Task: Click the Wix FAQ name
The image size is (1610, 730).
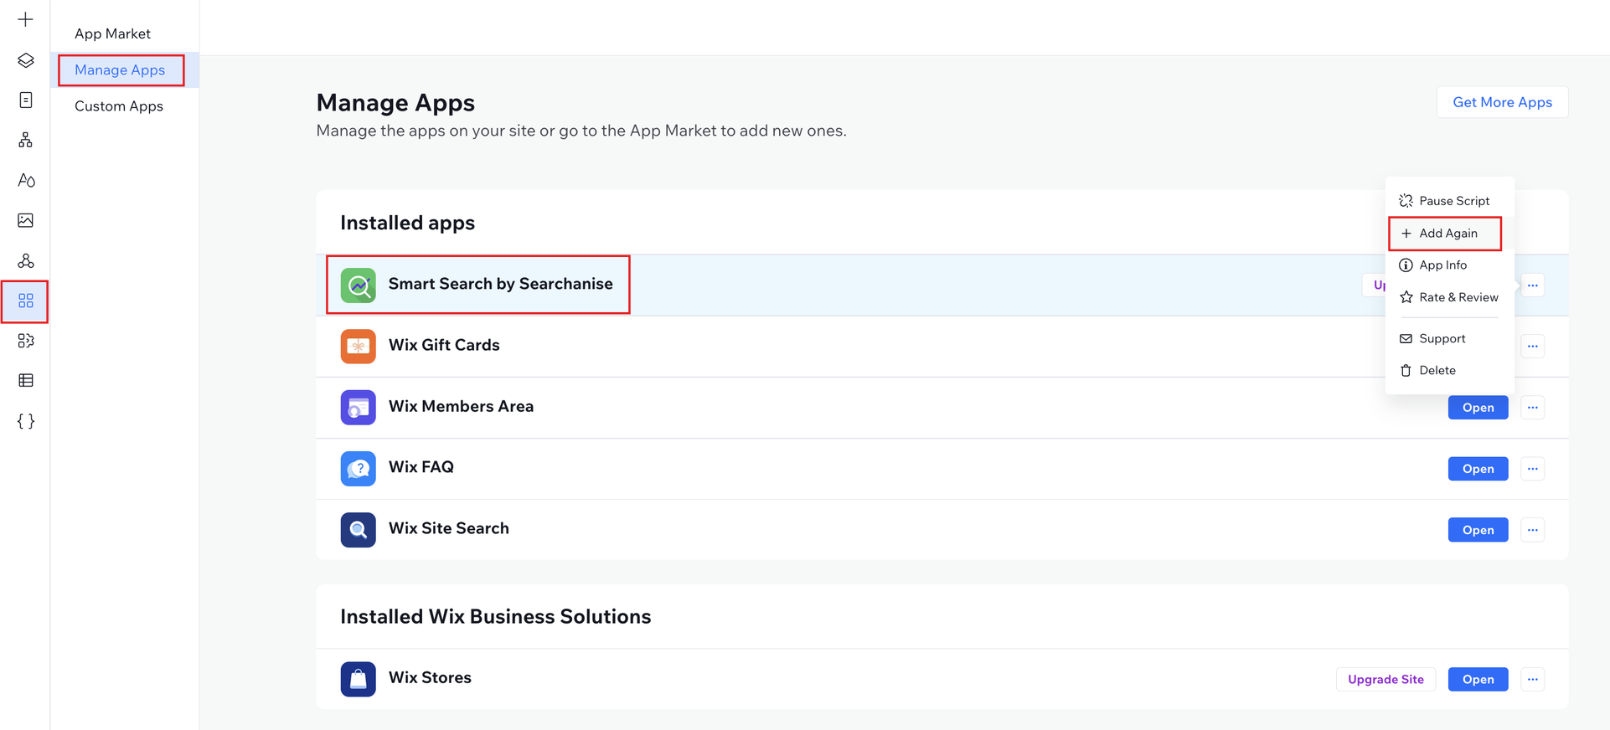Action: point(421,467)
